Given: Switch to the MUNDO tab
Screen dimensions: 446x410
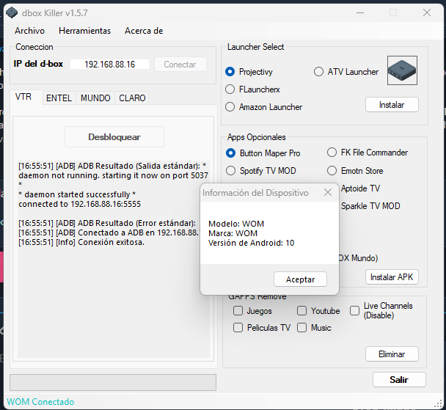Looking at the screenshot, I should point(95,98).
